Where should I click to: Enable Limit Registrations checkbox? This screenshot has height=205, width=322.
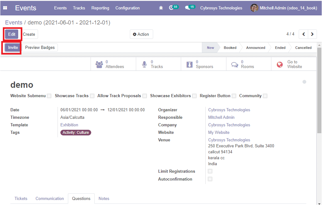pyautogui.click(x=210, y=171)
